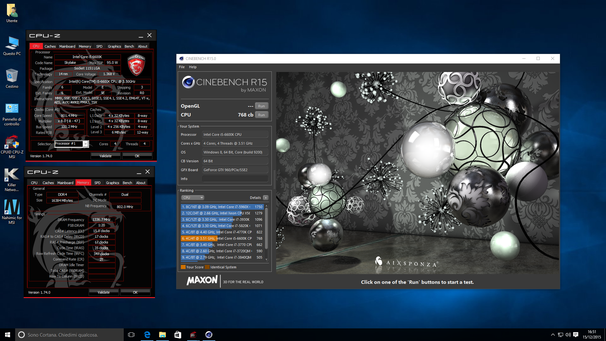Select the Questo PC desktop icon

(x=12, y=46)
